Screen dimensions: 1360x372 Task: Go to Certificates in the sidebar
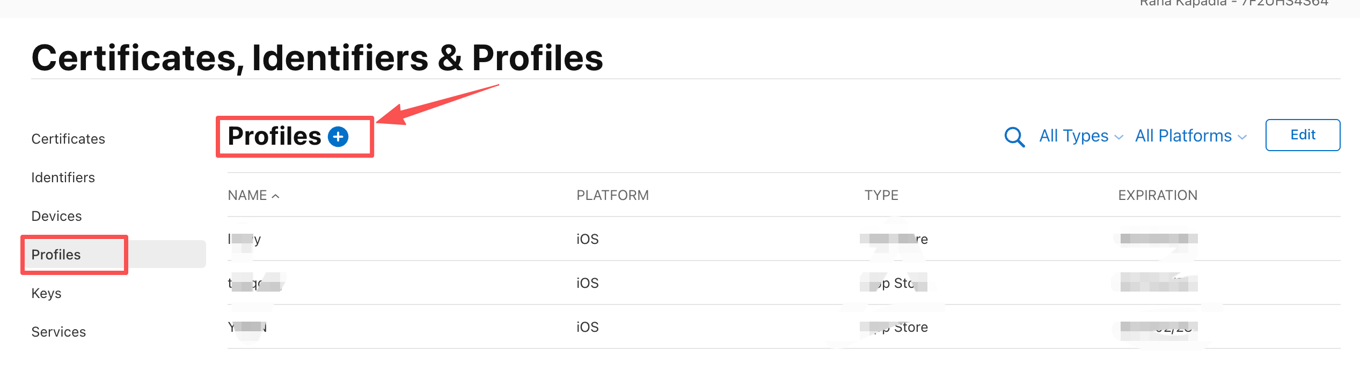[x=68, y=139]
